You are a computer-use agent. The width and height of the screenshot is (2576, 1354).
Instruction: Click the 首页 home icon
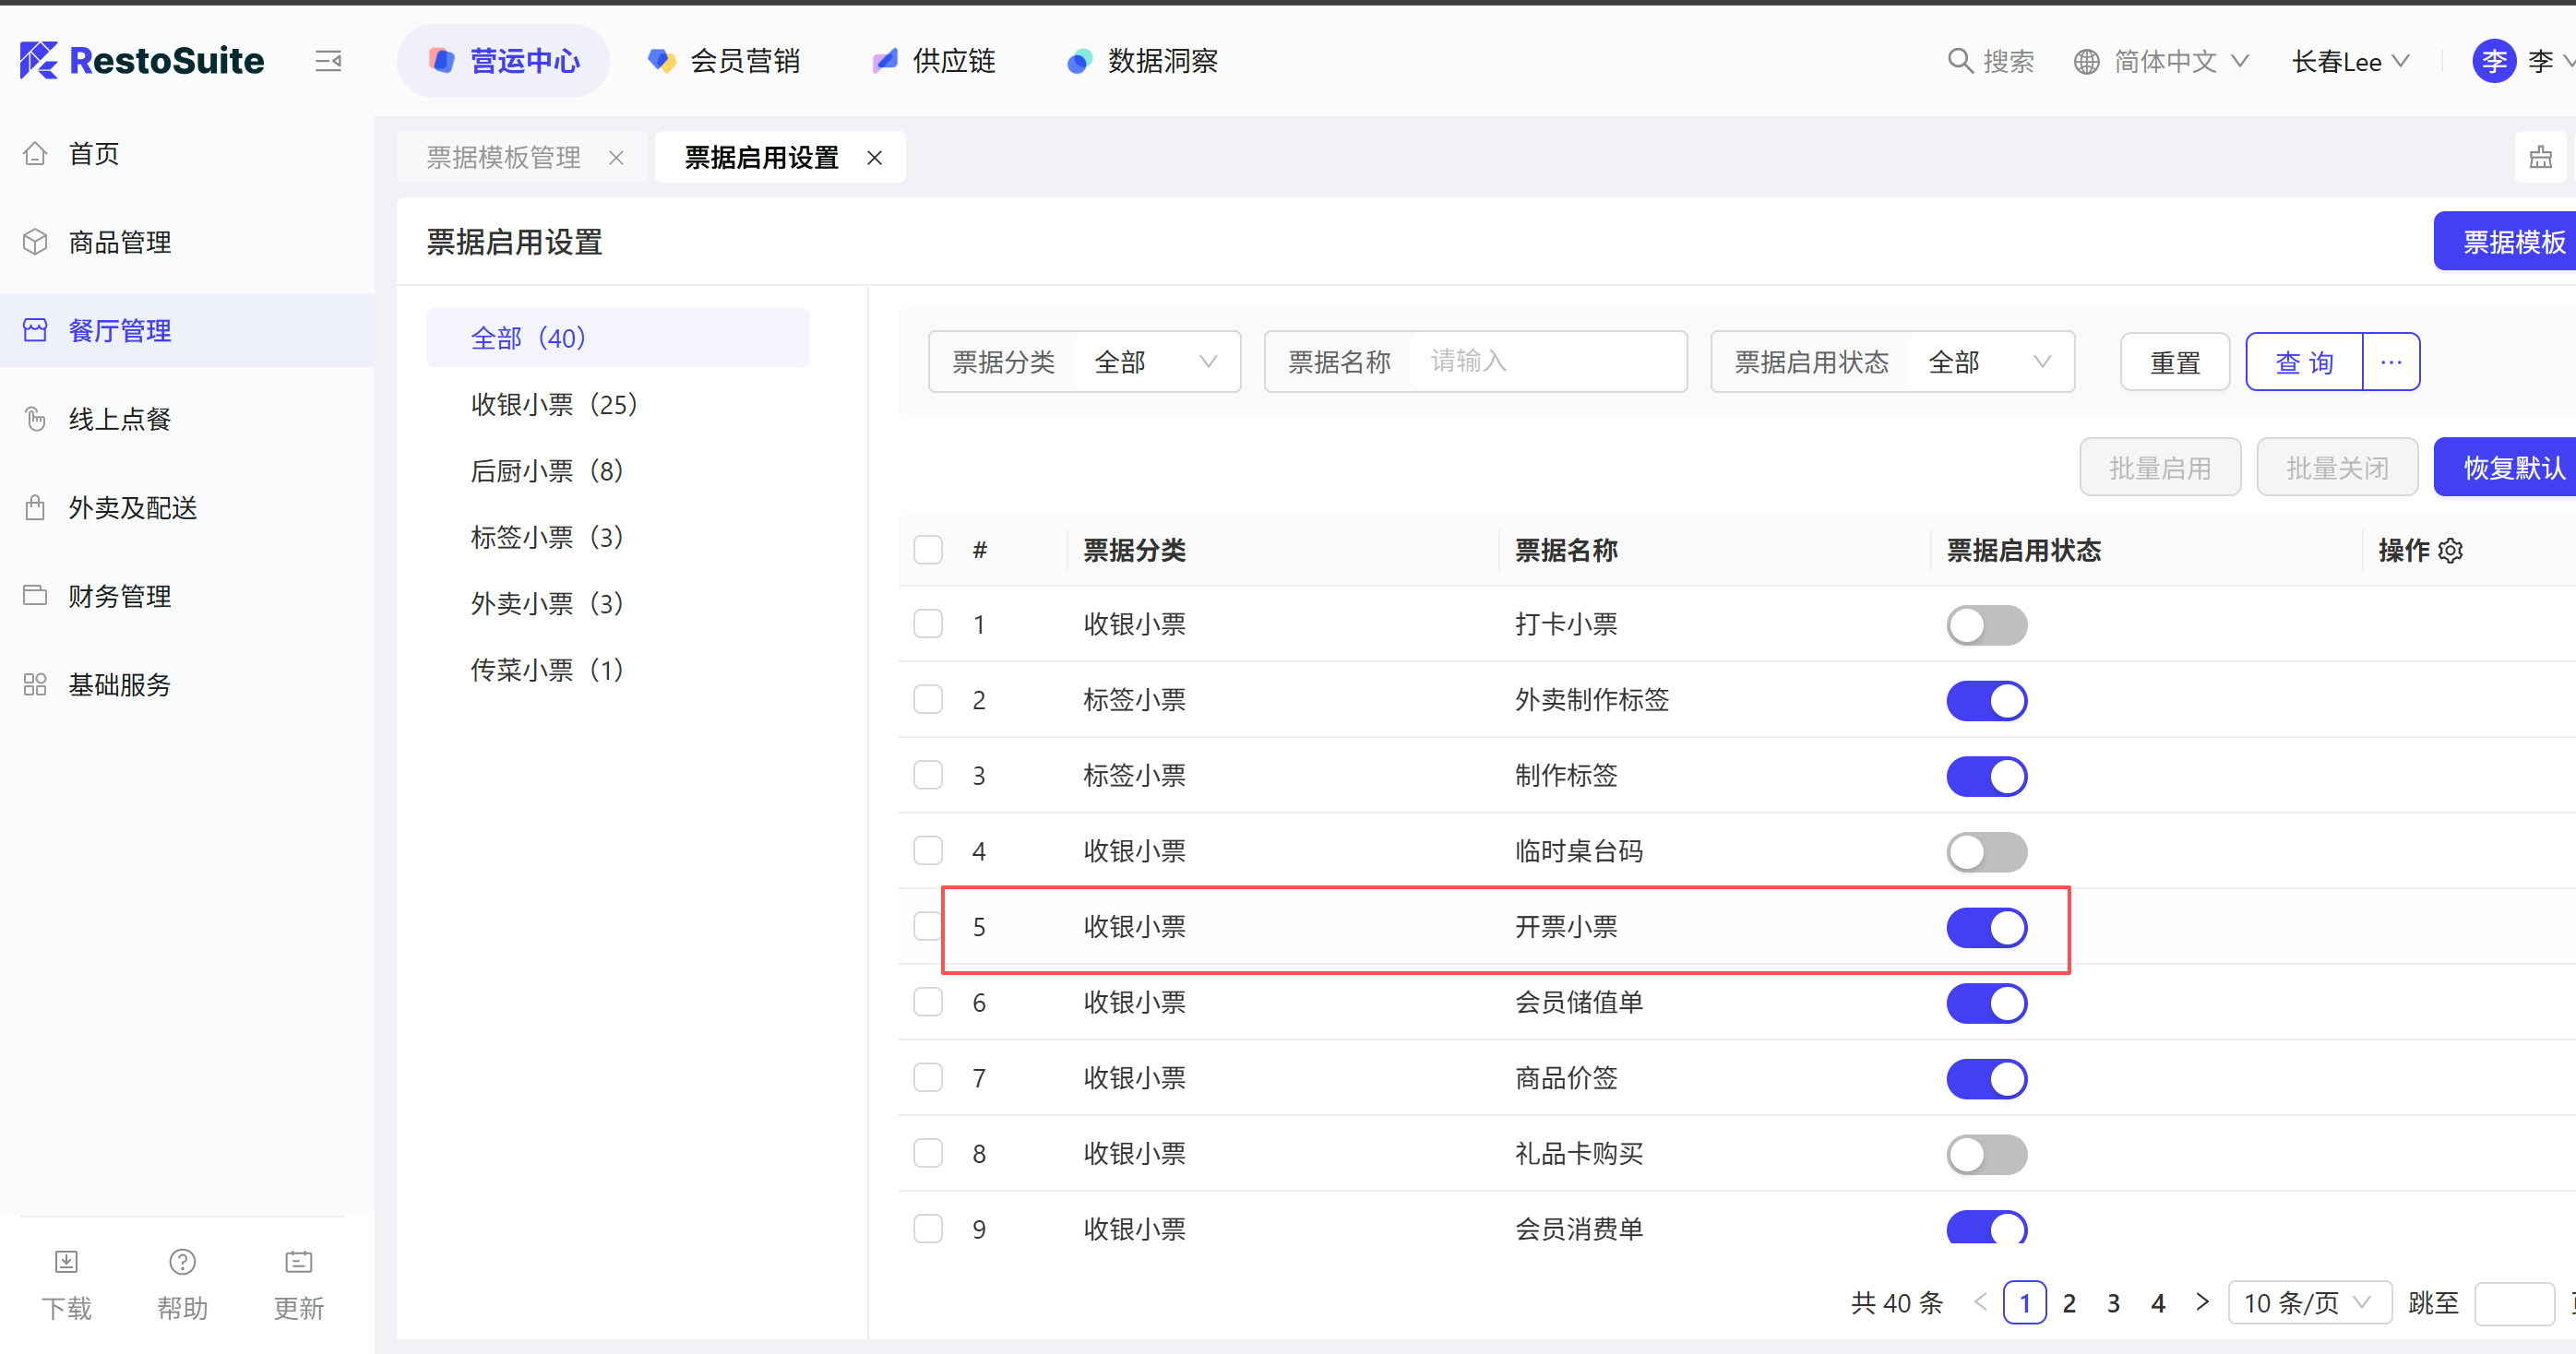pos(36,154)
